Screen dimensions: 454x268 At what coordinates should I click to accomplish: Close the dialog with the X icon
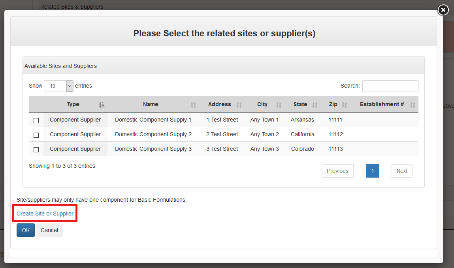pos(443,10)
